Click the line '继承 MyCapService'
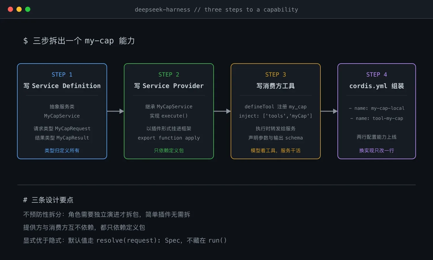 coord(169,107)
